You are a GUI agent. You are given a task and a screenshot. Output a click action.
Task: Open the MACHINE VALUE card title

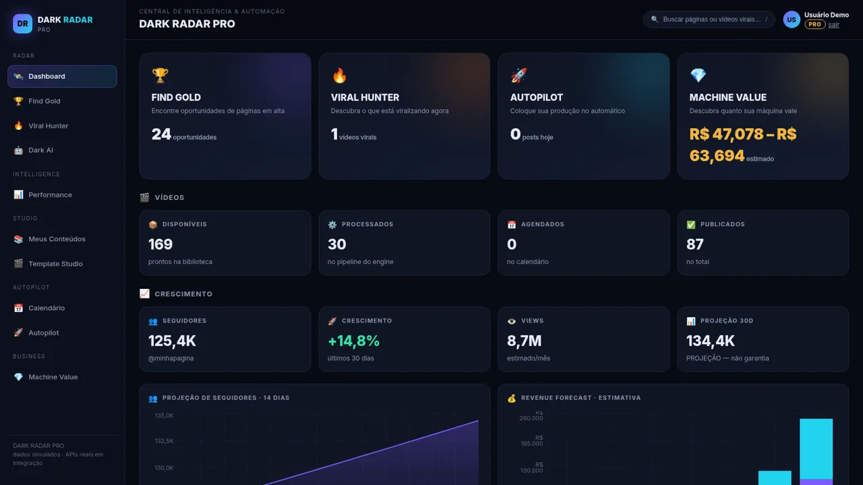(728, 97)
